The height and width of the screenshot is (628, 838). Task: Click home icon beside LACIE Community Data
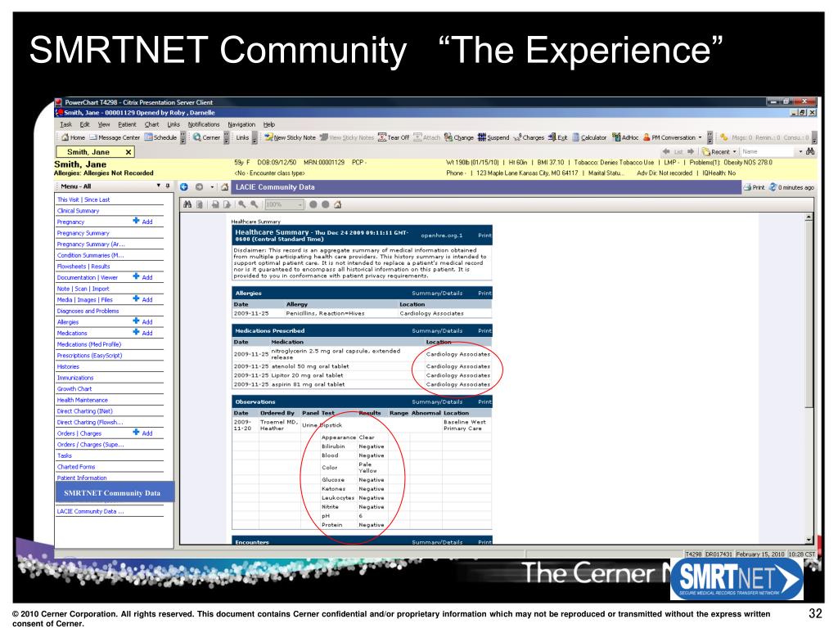pos(224,187)
